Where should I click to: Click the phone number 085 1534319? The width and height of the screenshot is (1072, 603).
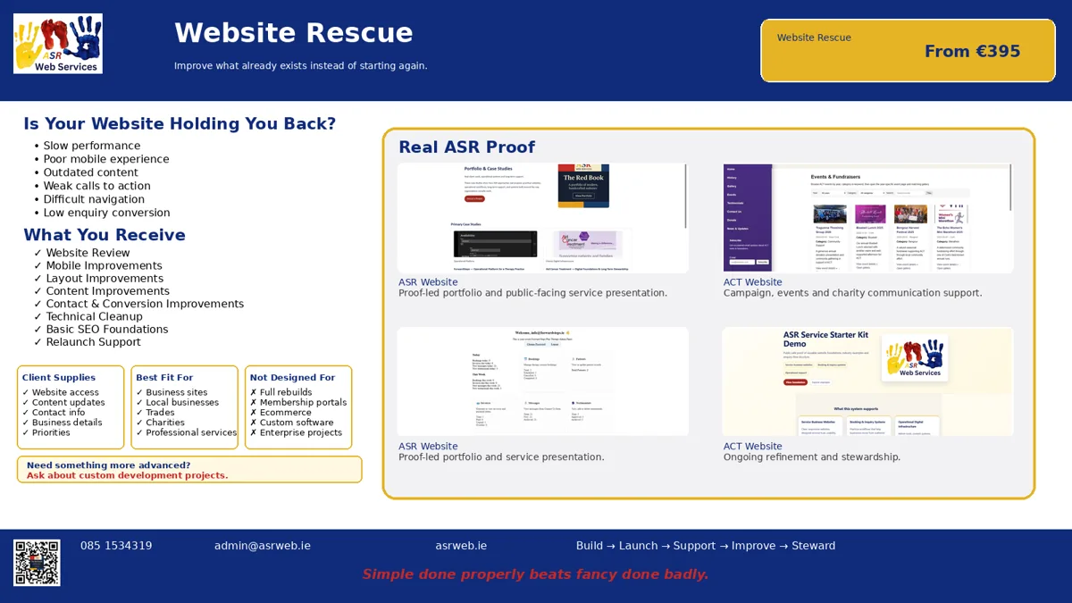point(116,546)
